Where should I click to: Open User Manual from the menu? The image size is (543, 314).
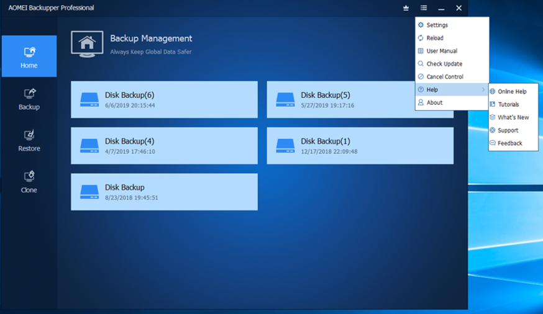452,51
